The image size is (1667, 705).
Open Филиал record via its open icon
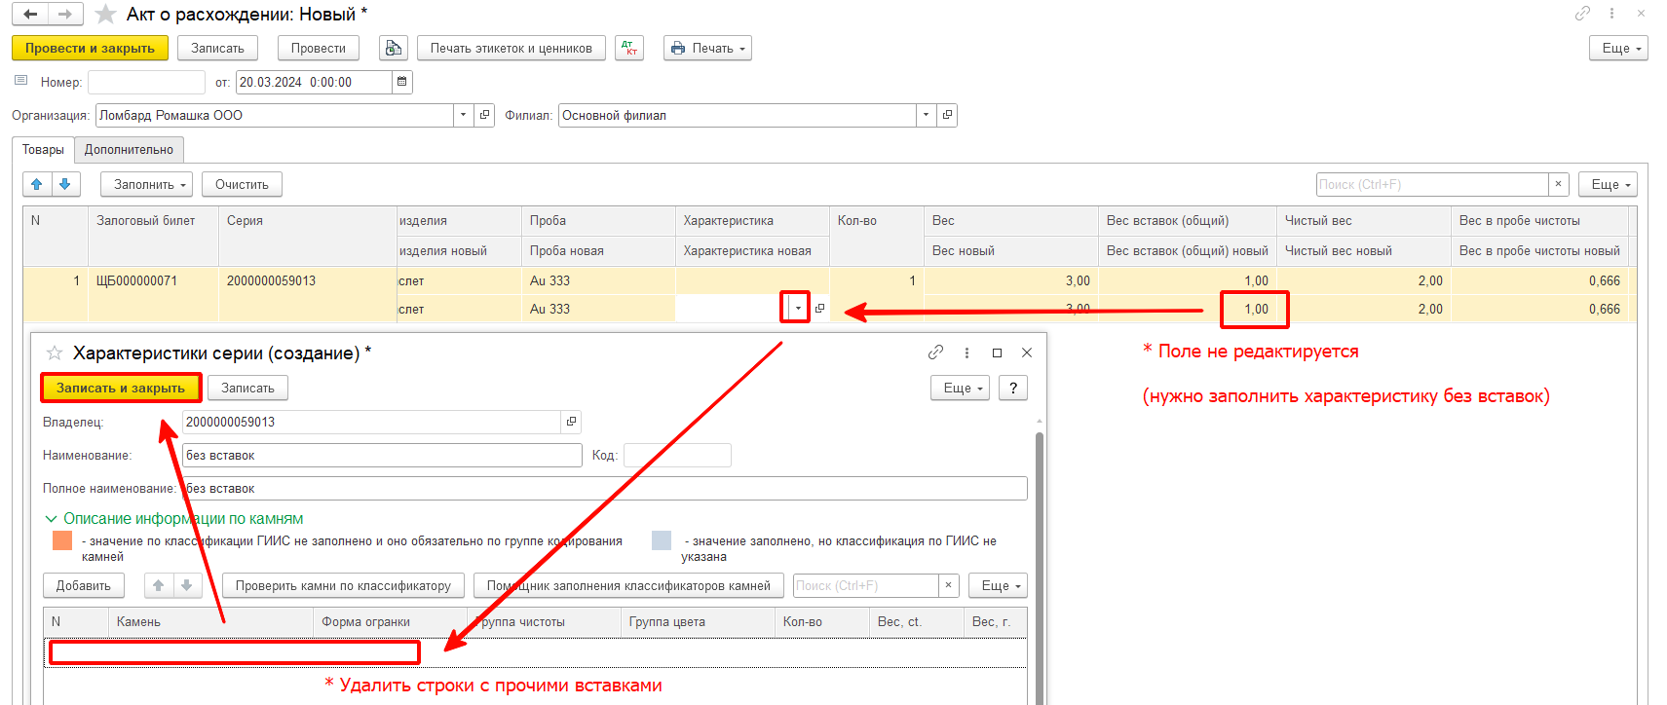tap(947, 115)
